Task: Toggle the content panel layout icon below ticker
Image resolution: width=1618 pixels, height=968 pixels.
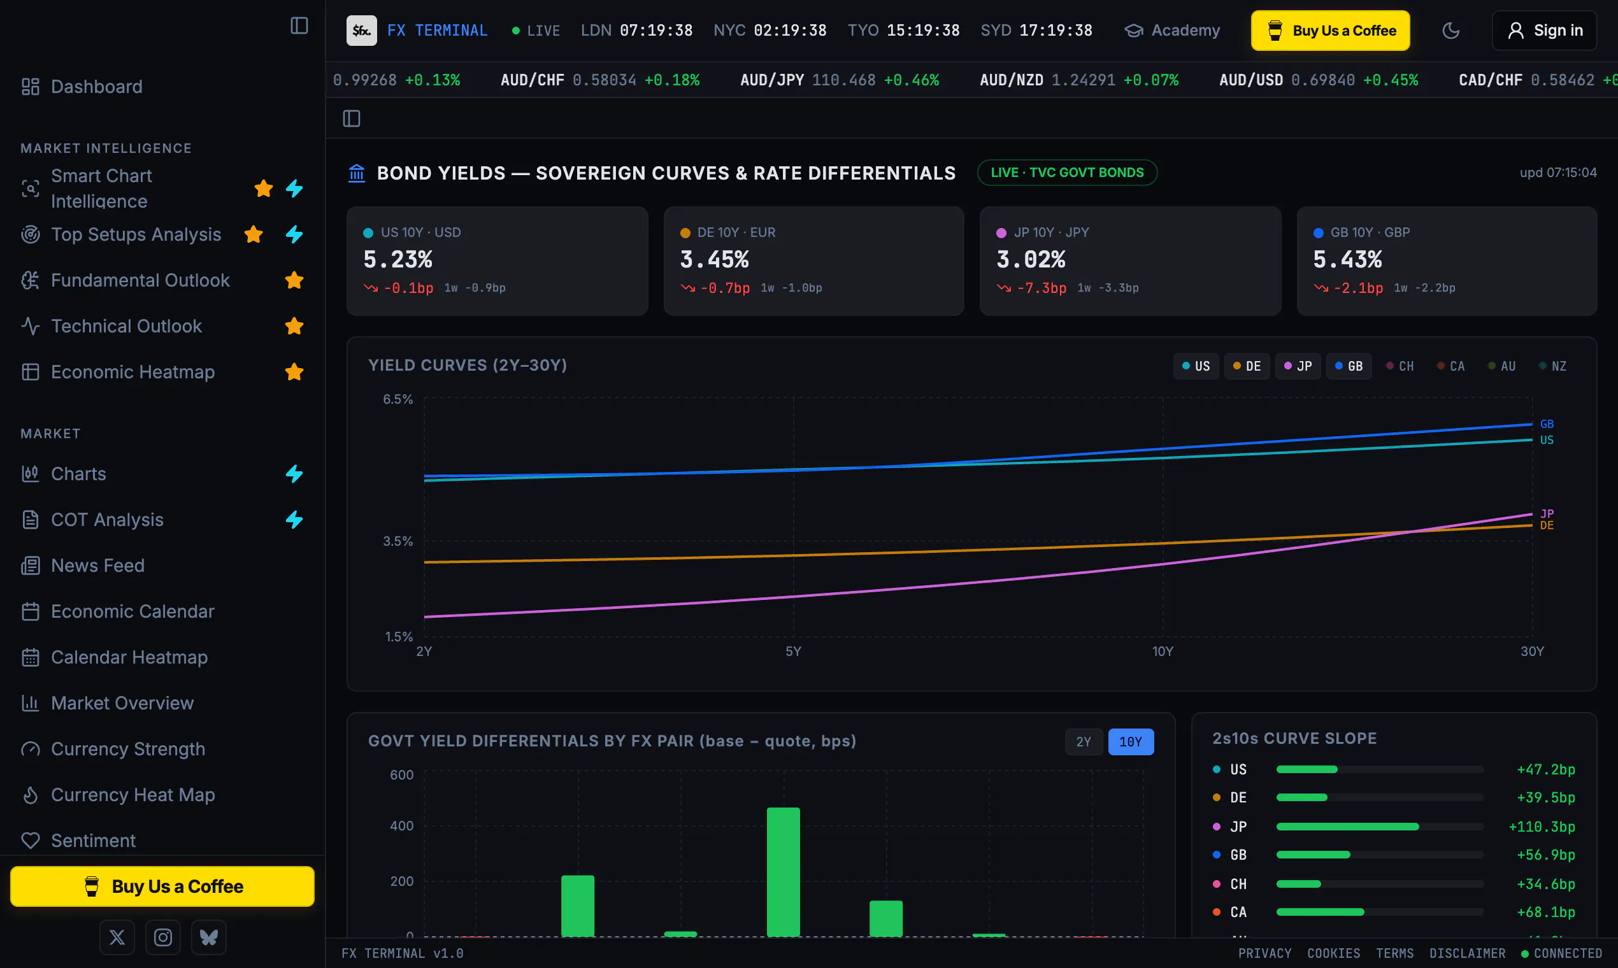Action: (x=352, y=118)
